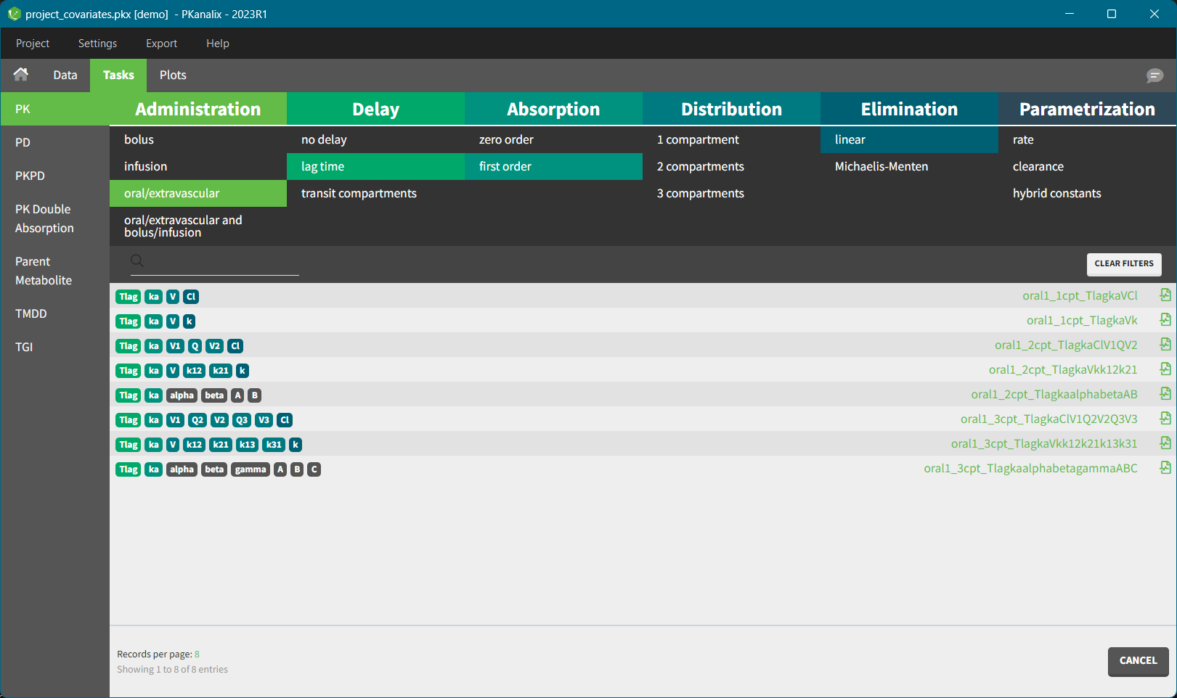1177x698 pixels.
Task: Choose the 2 compartments distribution filter
Action: coord(700,166)
